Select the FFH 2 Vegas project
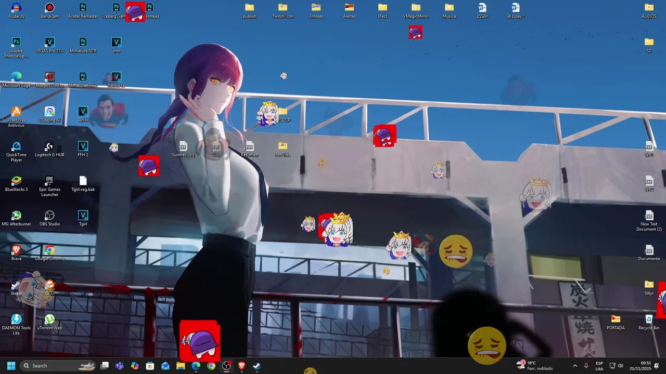This screenshot has height=374, width=666. pos(83,149)
